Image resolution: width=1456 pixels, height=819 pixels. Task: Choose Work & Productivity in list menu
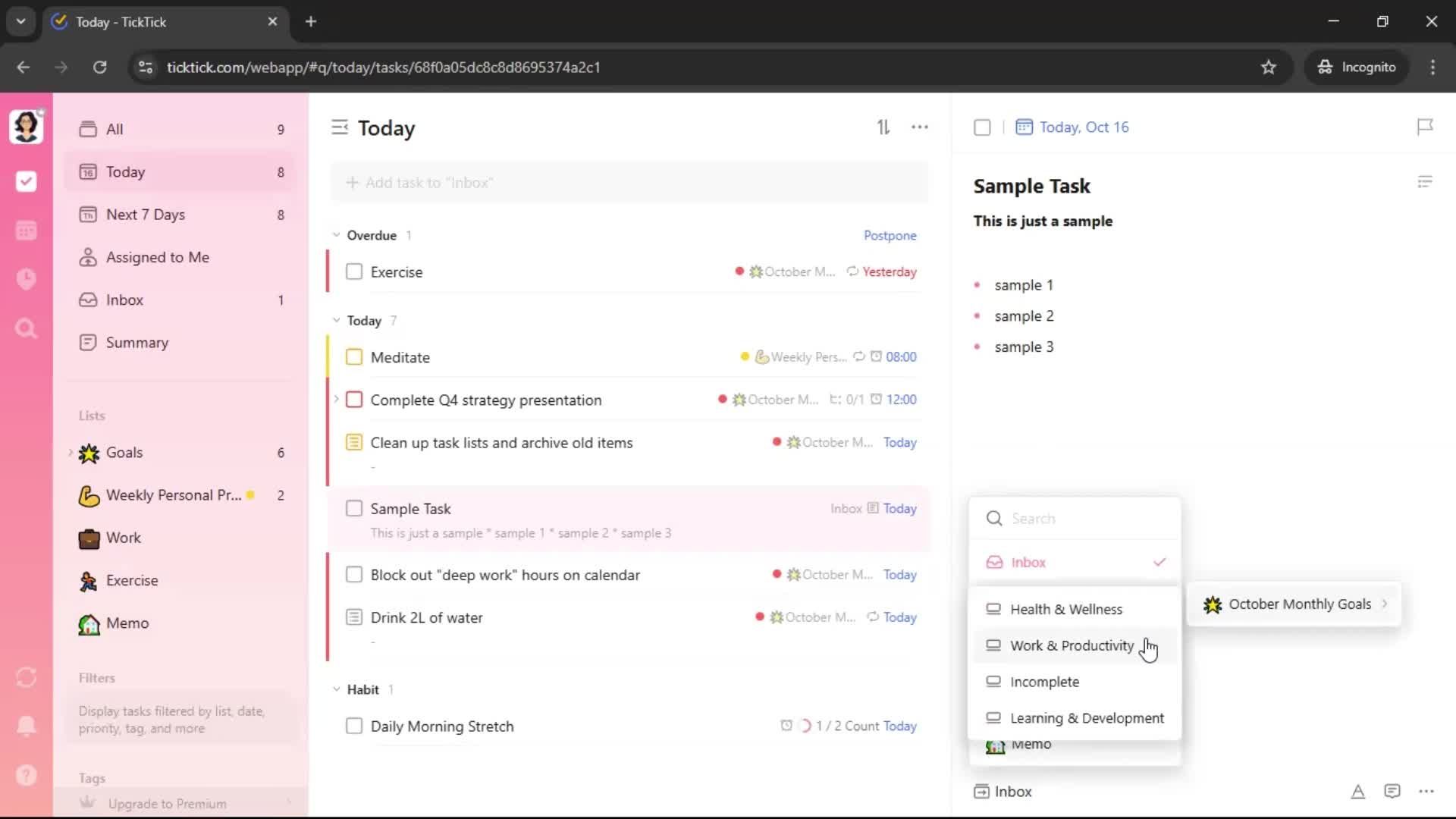coord(1072,645)
